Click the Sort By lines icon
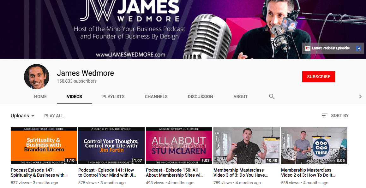 coord(324,115)
